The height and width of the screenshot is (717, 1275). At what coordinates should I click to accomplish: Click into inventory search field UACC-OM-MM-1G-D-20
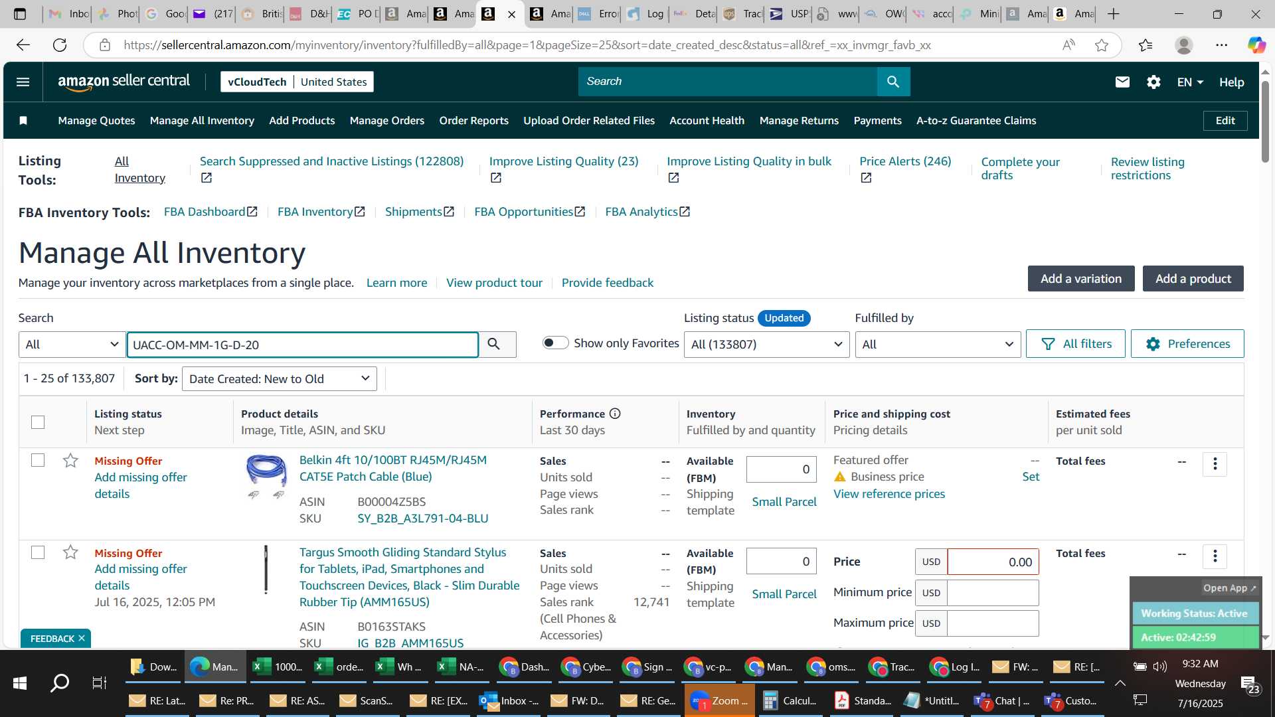[303, 345]
